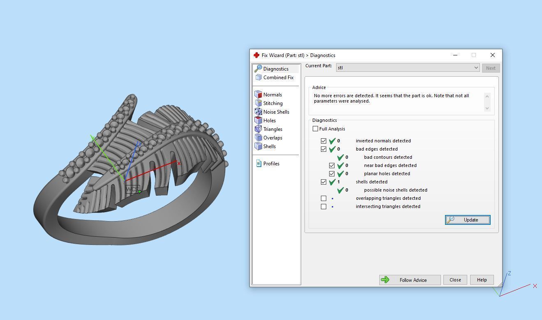Click the Diagnostics magnifier icon in sidebar
542x320 pixels.
[x=258, y=69]
